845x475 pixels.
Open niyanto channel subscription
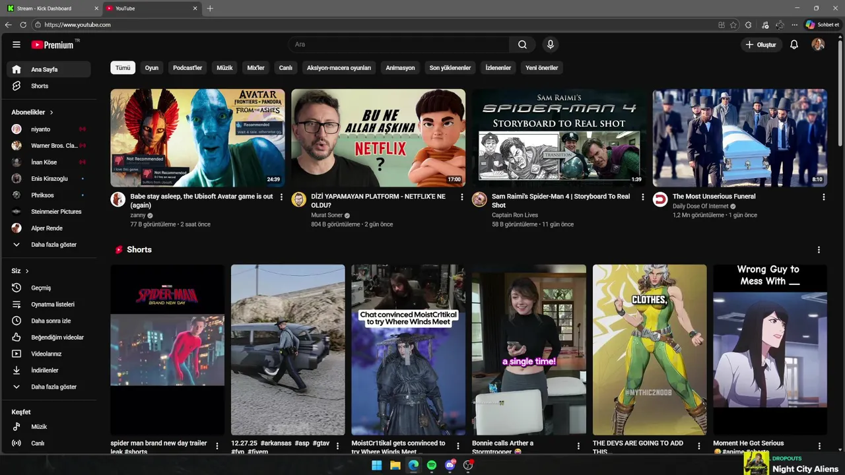(49, 129)
